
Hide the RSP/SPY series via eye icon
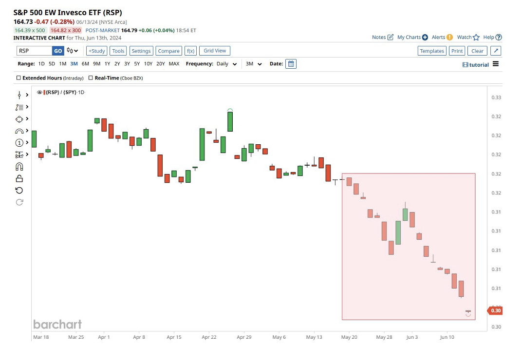[x=39, y=92]
